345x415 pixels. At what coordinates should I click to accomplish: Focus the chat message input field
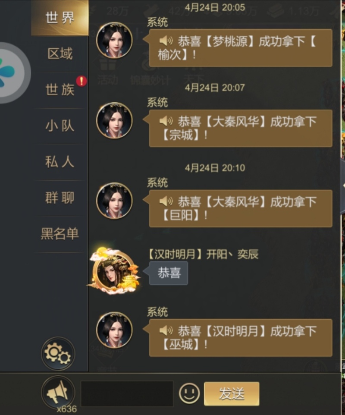127,393
